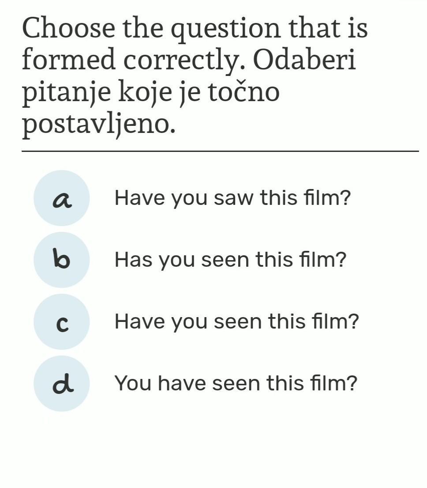Click the word 'saw' in option a
Viewport: 427px width, 488px height.
234,198
